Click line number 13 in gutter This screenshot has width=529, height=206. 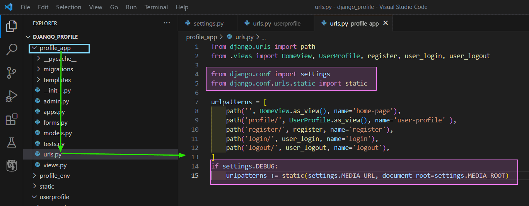click(195, 157)
